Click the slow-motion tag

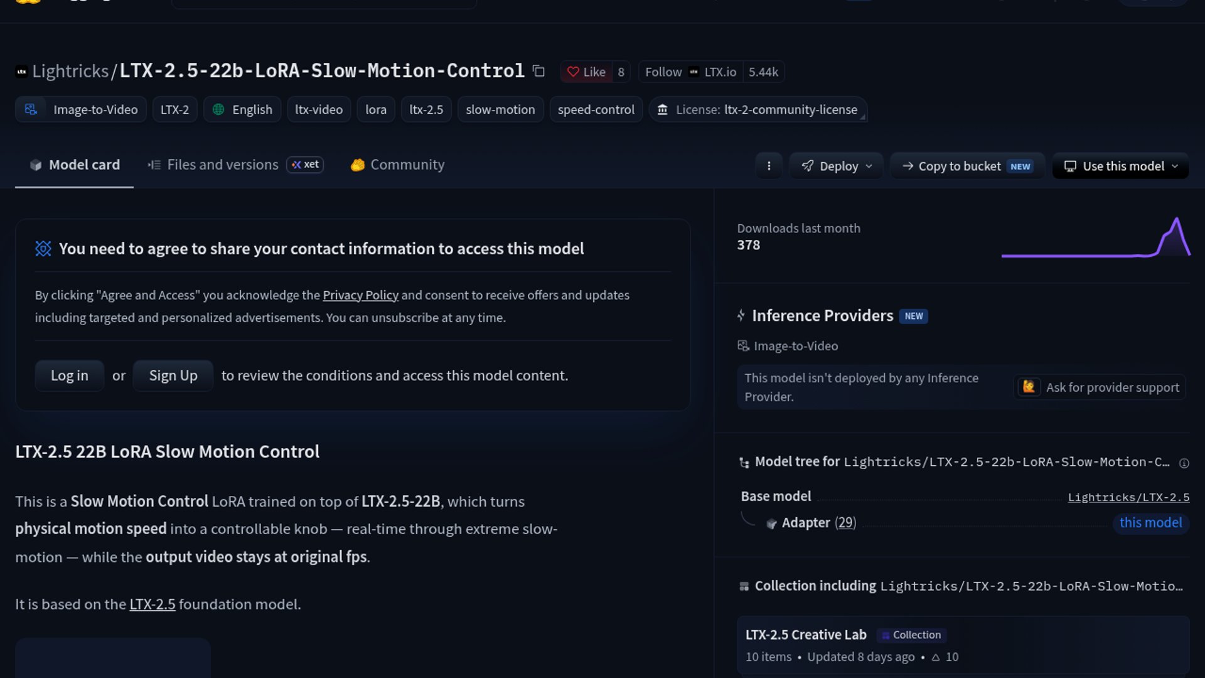[500, 109]
